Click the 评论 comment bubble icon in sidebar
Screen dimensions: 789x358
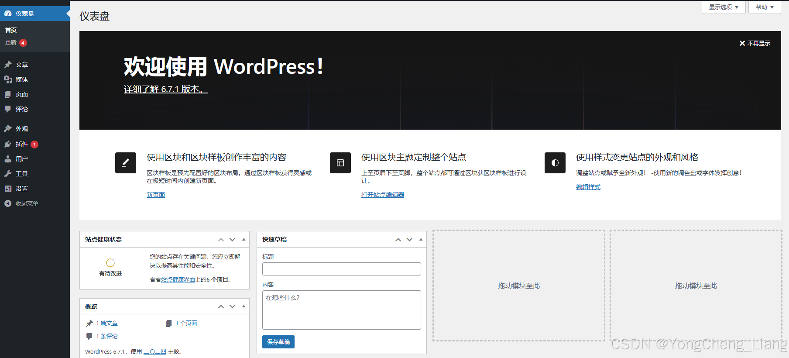click(8, 109)
